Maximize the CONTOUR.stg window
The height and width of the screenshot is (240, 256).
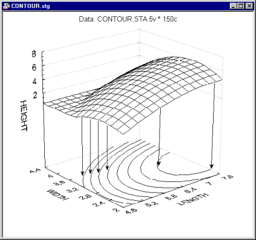(x=241, y=6)
